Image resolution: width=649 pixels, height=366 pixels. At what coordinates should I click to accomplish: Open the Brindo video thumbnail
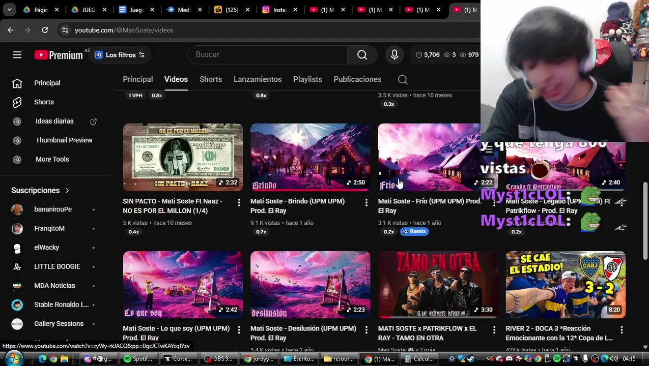[310, 157]
